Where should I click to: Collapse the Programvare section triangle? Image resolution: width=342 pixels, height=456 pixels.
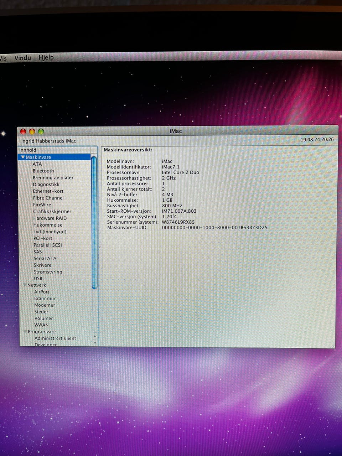click(25, 331)
